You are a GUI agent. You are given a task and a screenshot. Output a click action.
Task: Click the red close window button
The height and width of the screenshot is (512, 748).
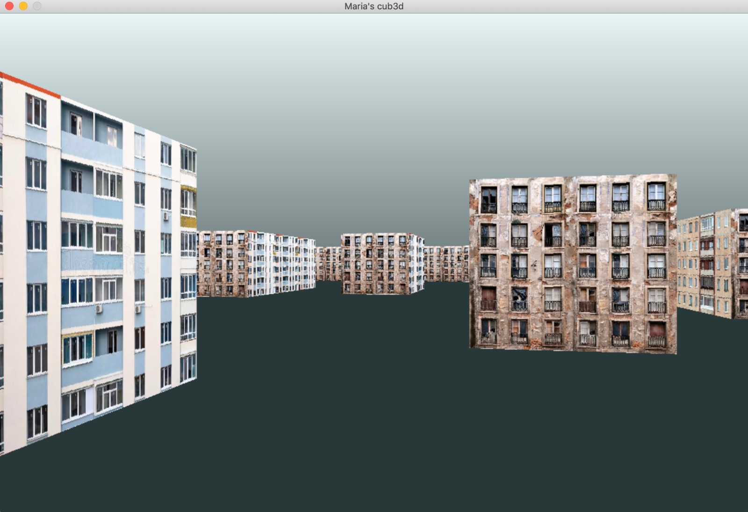click(x=9, y=6)
